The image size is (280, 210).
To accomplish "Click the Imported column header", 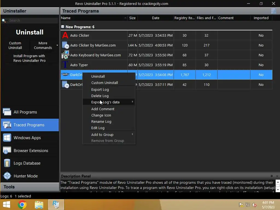I will 261,18.
